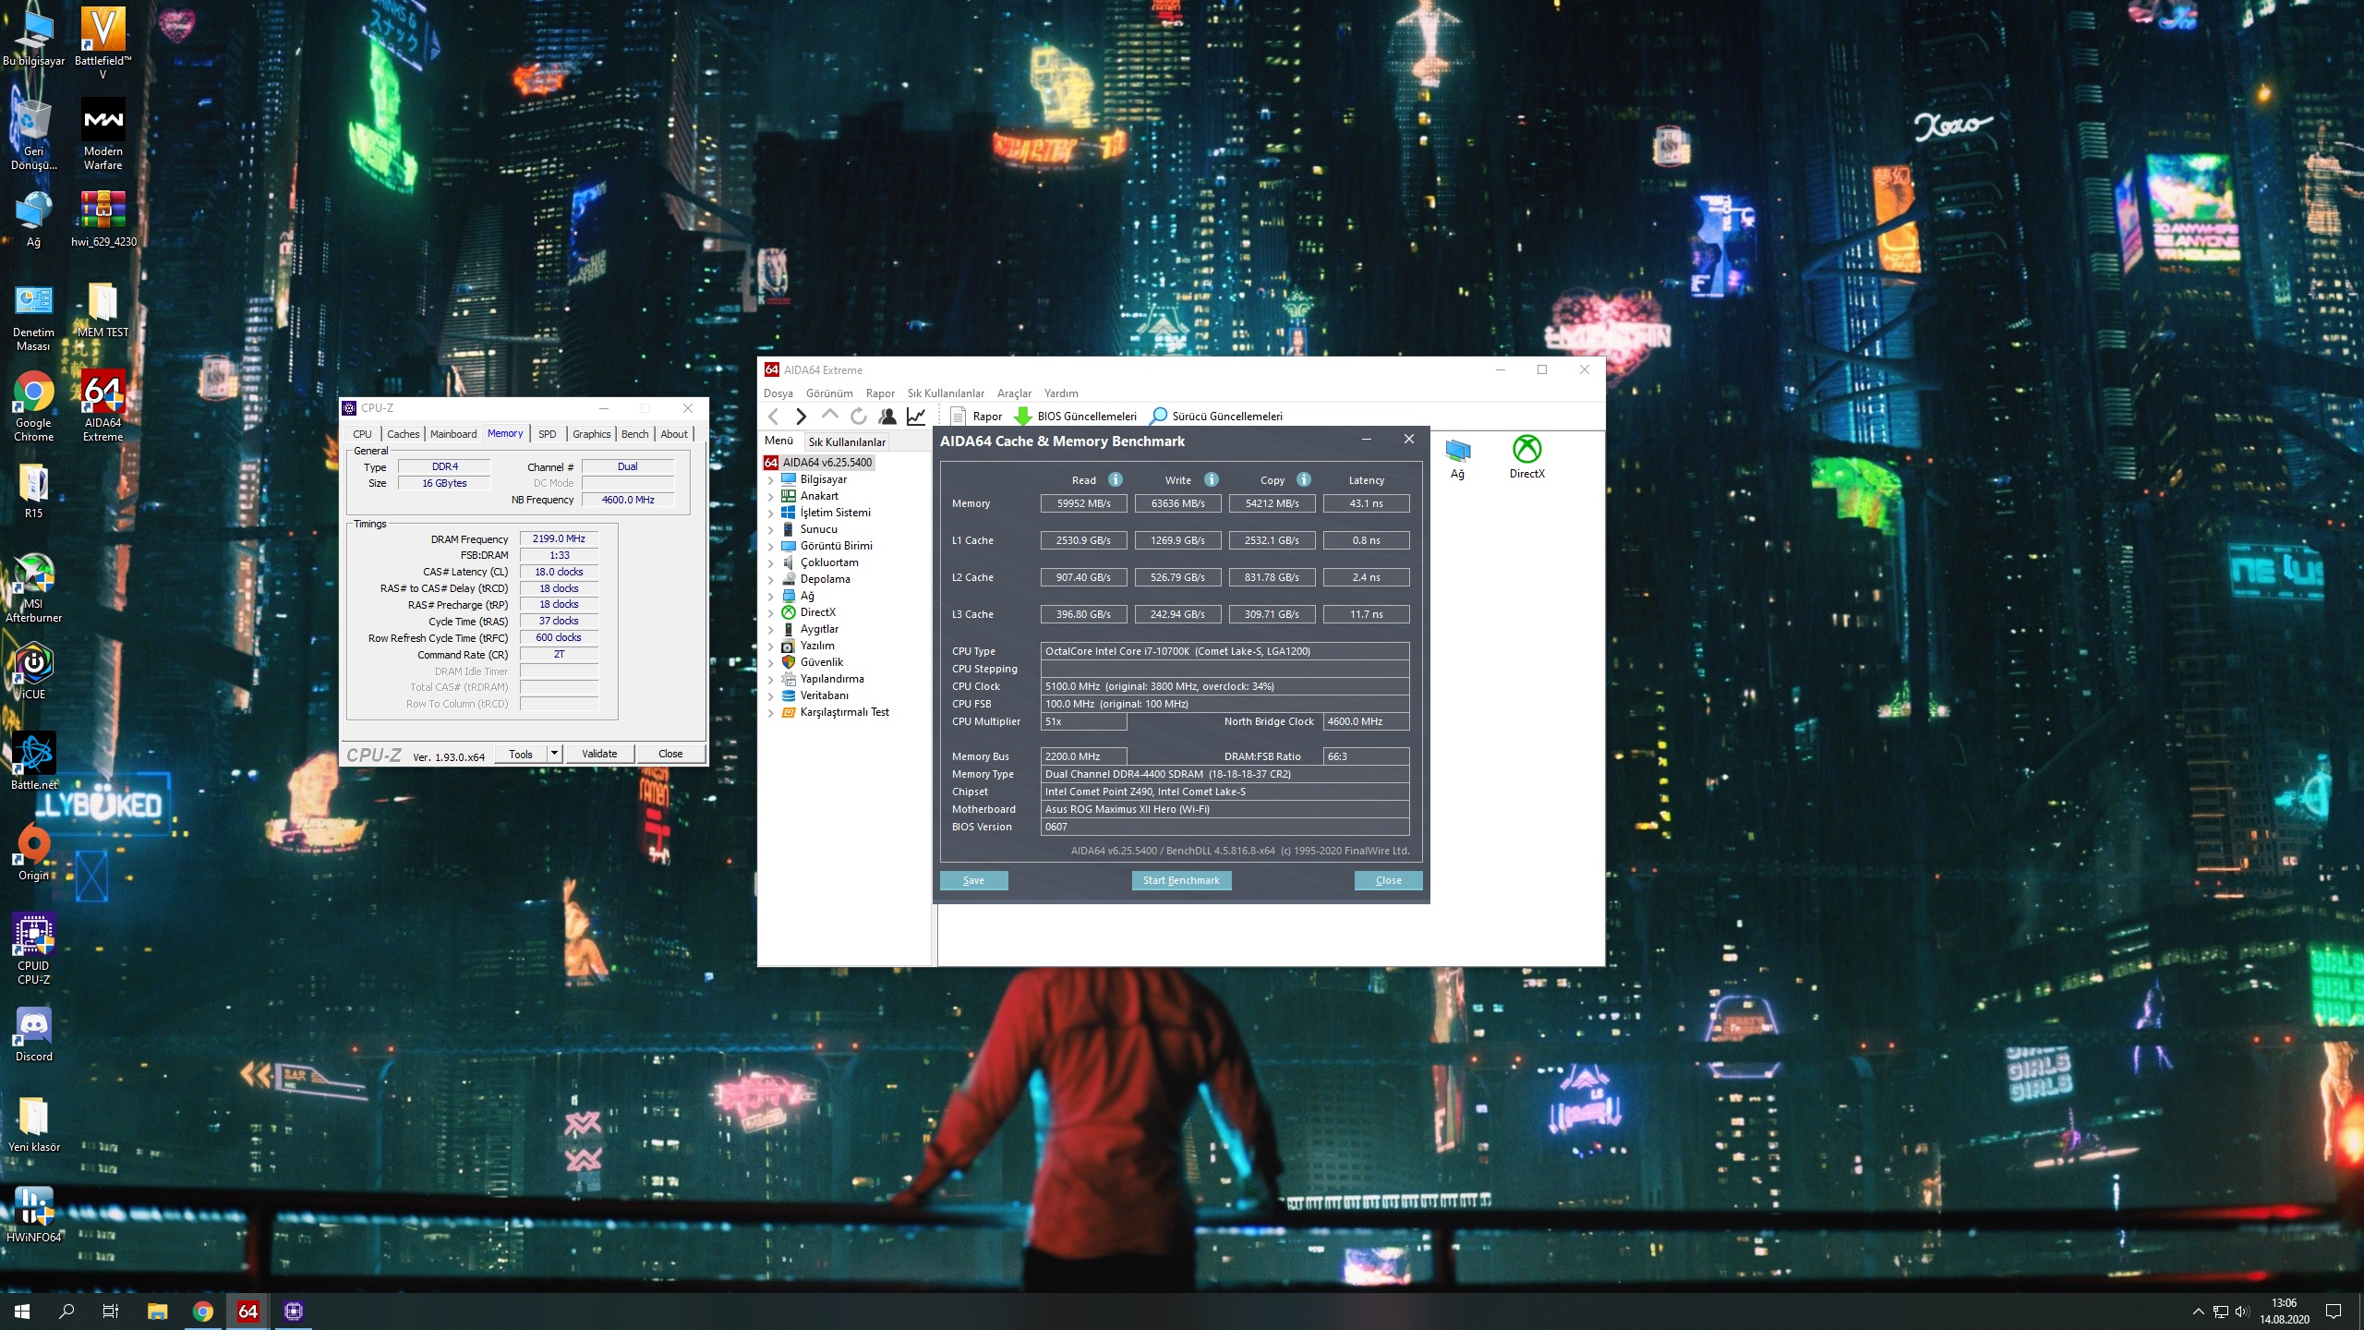
Task: Click Close in the benchmark dialog
Action: pos(1388,880)
